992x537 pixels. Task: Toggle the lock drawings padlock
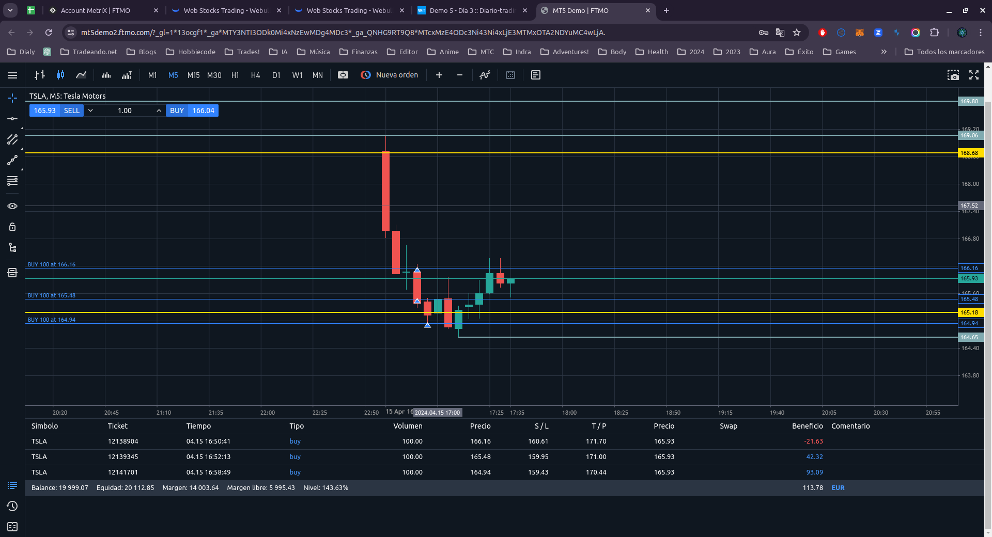[x=12, y=227]
